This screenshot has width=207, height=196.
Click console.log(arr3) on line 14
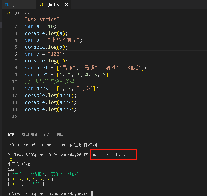pos(50,109)
